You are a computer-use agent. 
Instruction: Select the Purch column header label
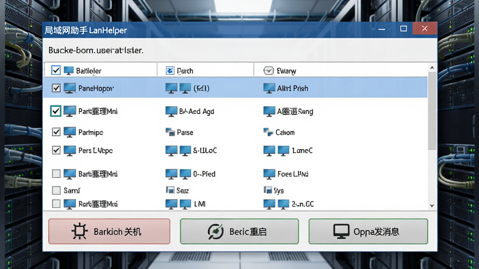tap(185, 71)
